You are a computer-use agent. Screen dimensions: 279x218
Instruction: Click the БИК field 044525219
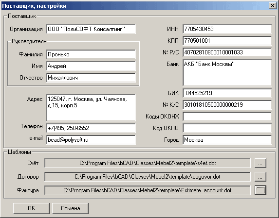click(227, 93)
